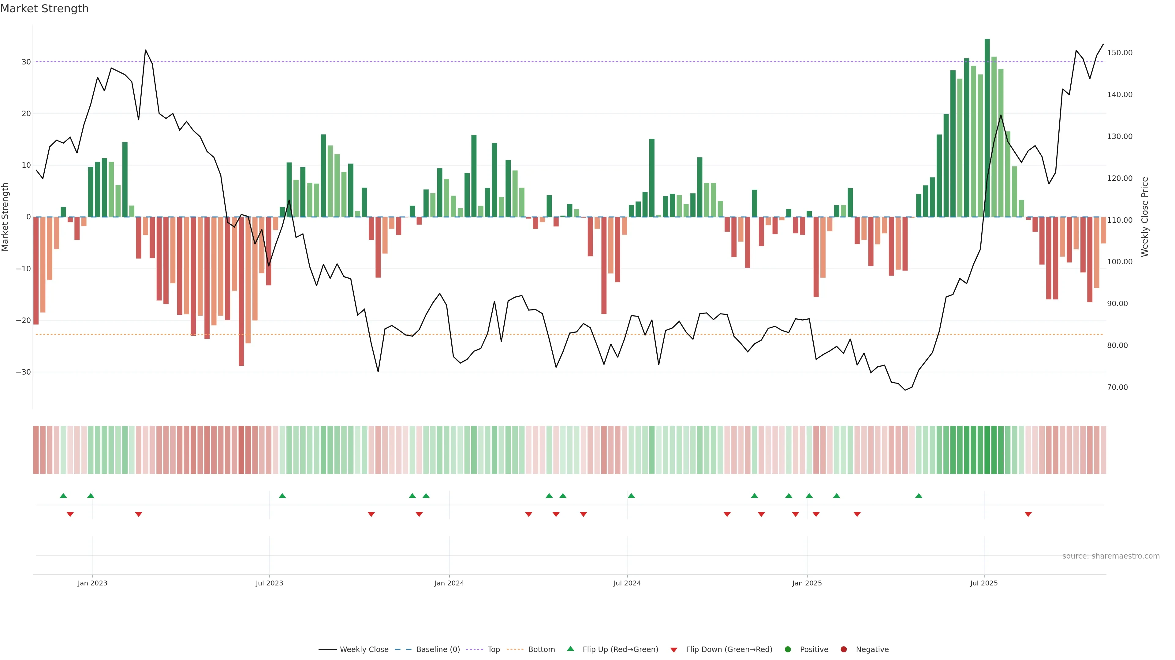The height and width of the screenshot is (660, 1175).
Task: Click the Market Strength chart title
Action: [x=44, y=9]
